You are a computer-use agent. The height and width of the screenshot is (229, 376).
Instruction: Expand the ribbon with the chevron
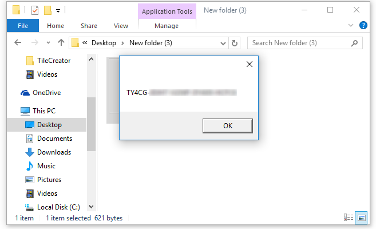(351, 26)
